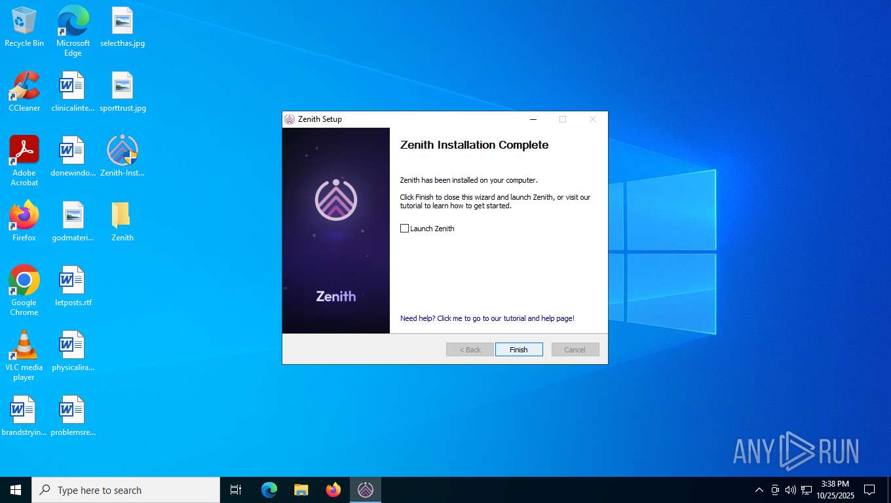Enable the Launch Zenith checkbox

pyautogui.click(x=404, y=229)
